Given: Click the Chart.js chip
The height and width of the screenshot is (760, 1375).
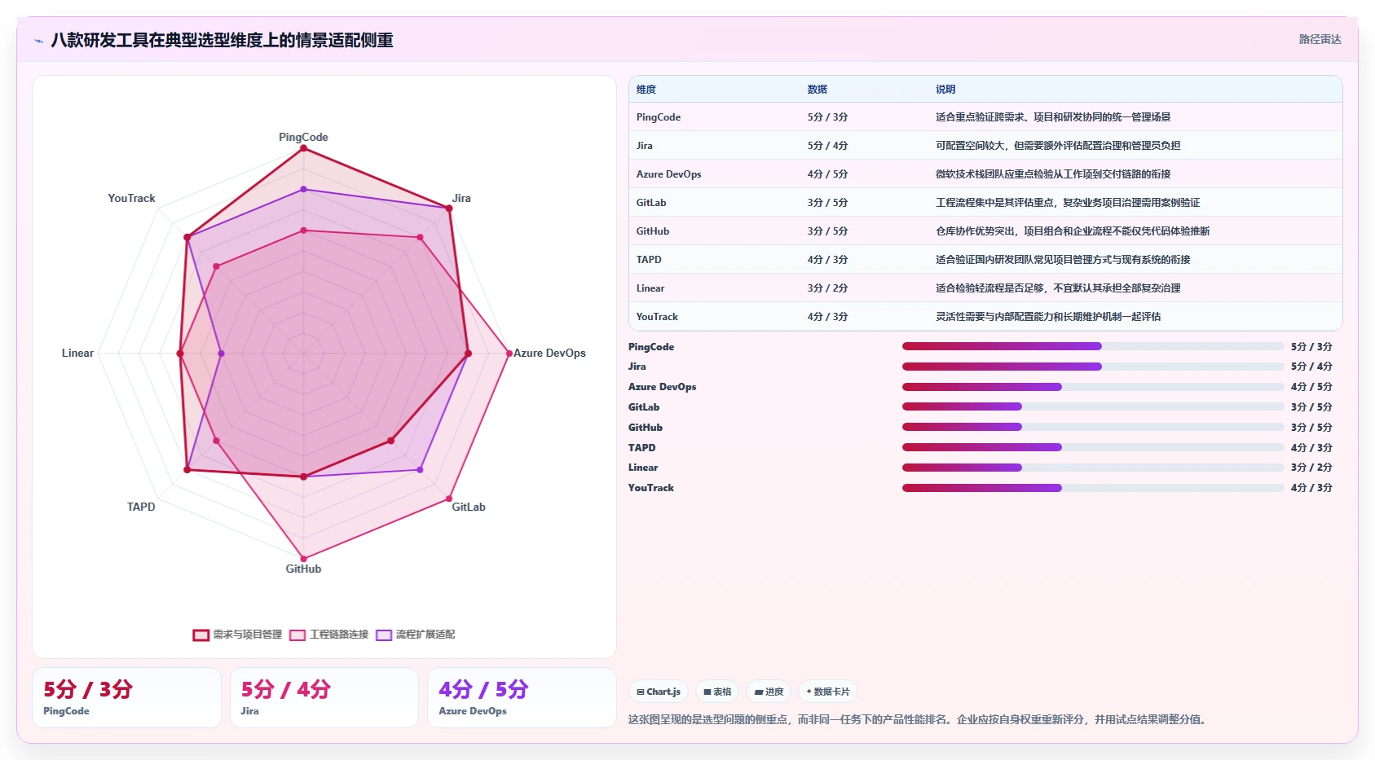Looking at the screenshot, I should (659, 692).
